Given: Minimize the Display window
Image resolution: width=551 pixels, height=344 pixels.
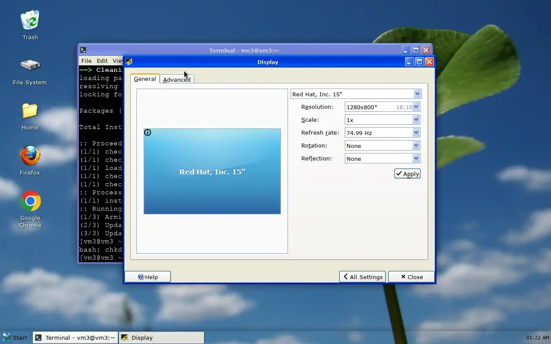Looking at the screenshot, I should (409, 62).
